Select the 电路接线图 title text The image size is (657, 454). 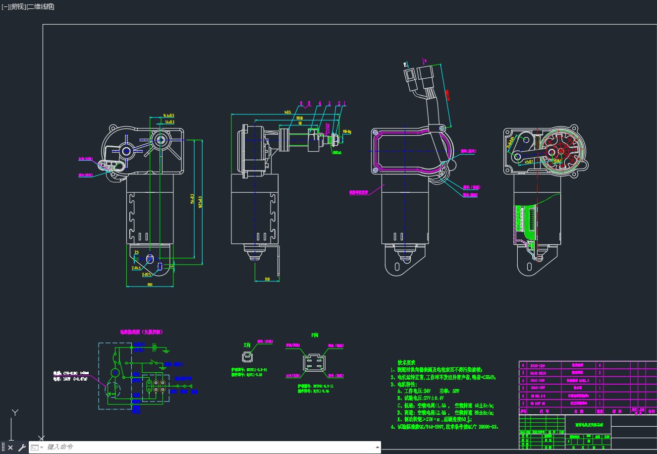[141, 332]
